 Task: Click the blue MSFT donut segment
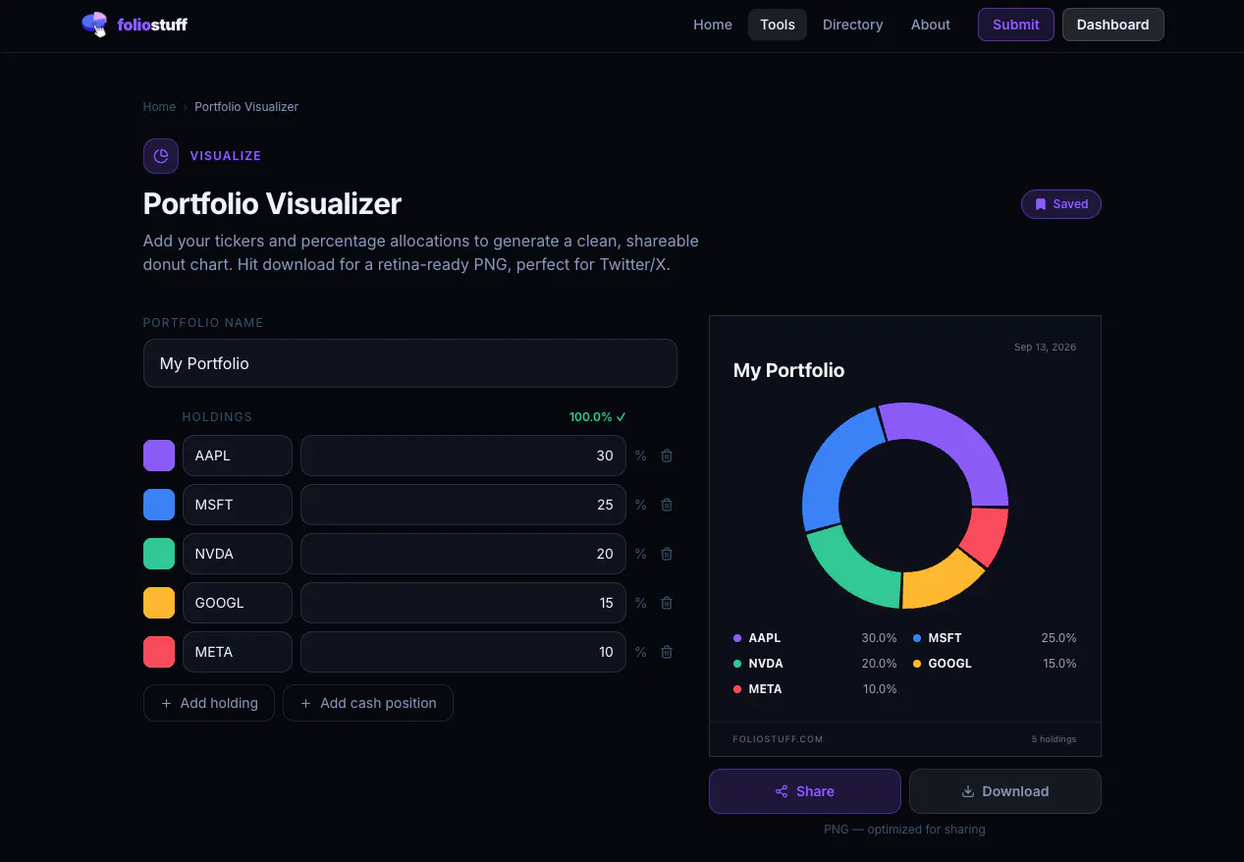point(833,459)
